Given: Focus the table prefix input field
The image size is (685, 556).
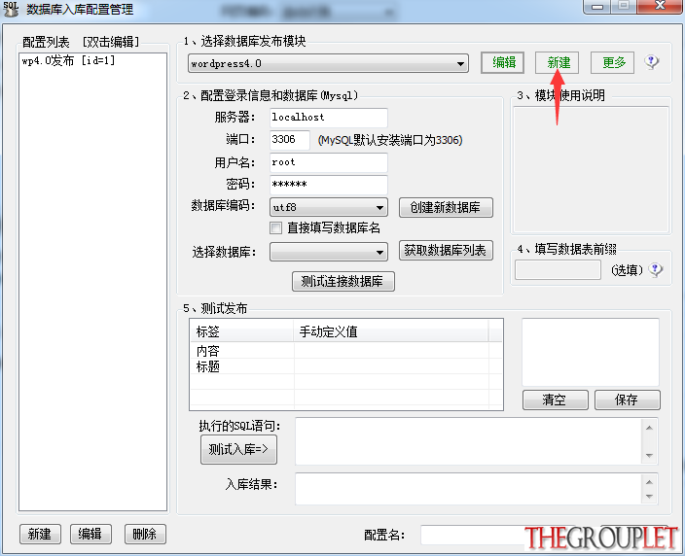Looking at the screenshot, I should tap(558, 270).
